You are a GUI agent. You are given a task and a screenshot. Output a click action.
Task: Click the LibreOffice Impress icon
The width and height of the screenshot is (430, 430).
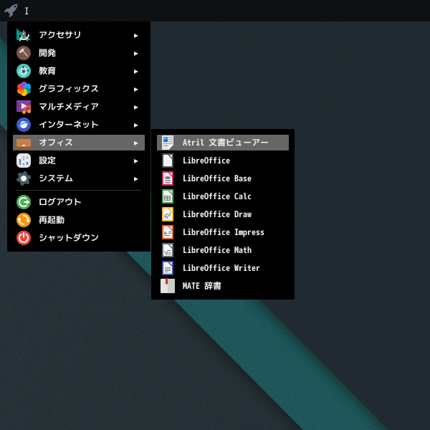tap(168, 232)
